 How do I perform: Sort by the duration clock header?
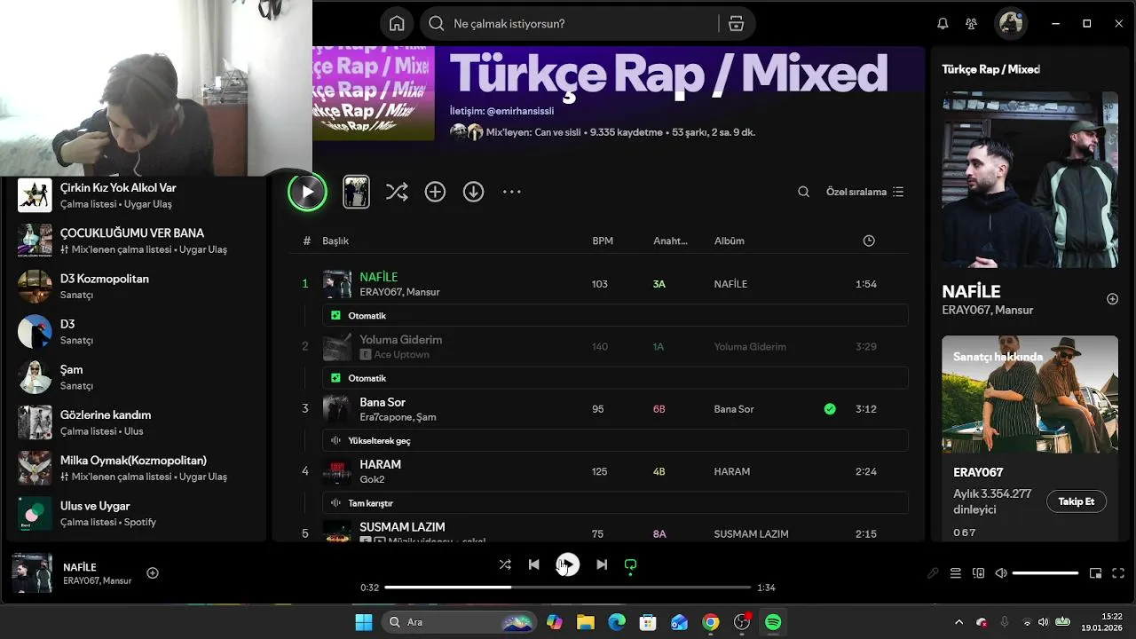click(869, 241)
